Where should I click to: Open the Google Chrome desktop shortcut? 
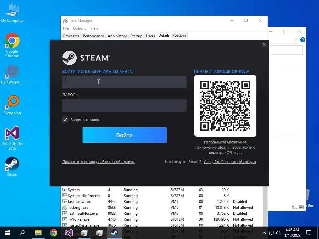coord(12,45)
